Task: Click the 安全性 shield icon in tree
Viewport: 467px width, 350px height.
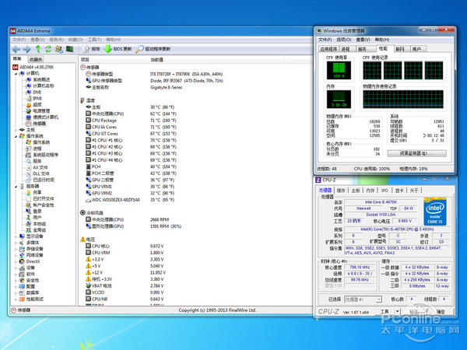Action: tap(22, 280)
